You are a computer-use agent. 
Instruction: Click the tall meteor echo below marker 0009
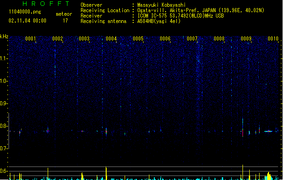tap(243, 127)
